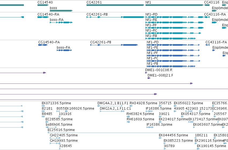Select the Nf1-RE transcript
This screenshot has width=228, height=150.
(x=174, y=22)
